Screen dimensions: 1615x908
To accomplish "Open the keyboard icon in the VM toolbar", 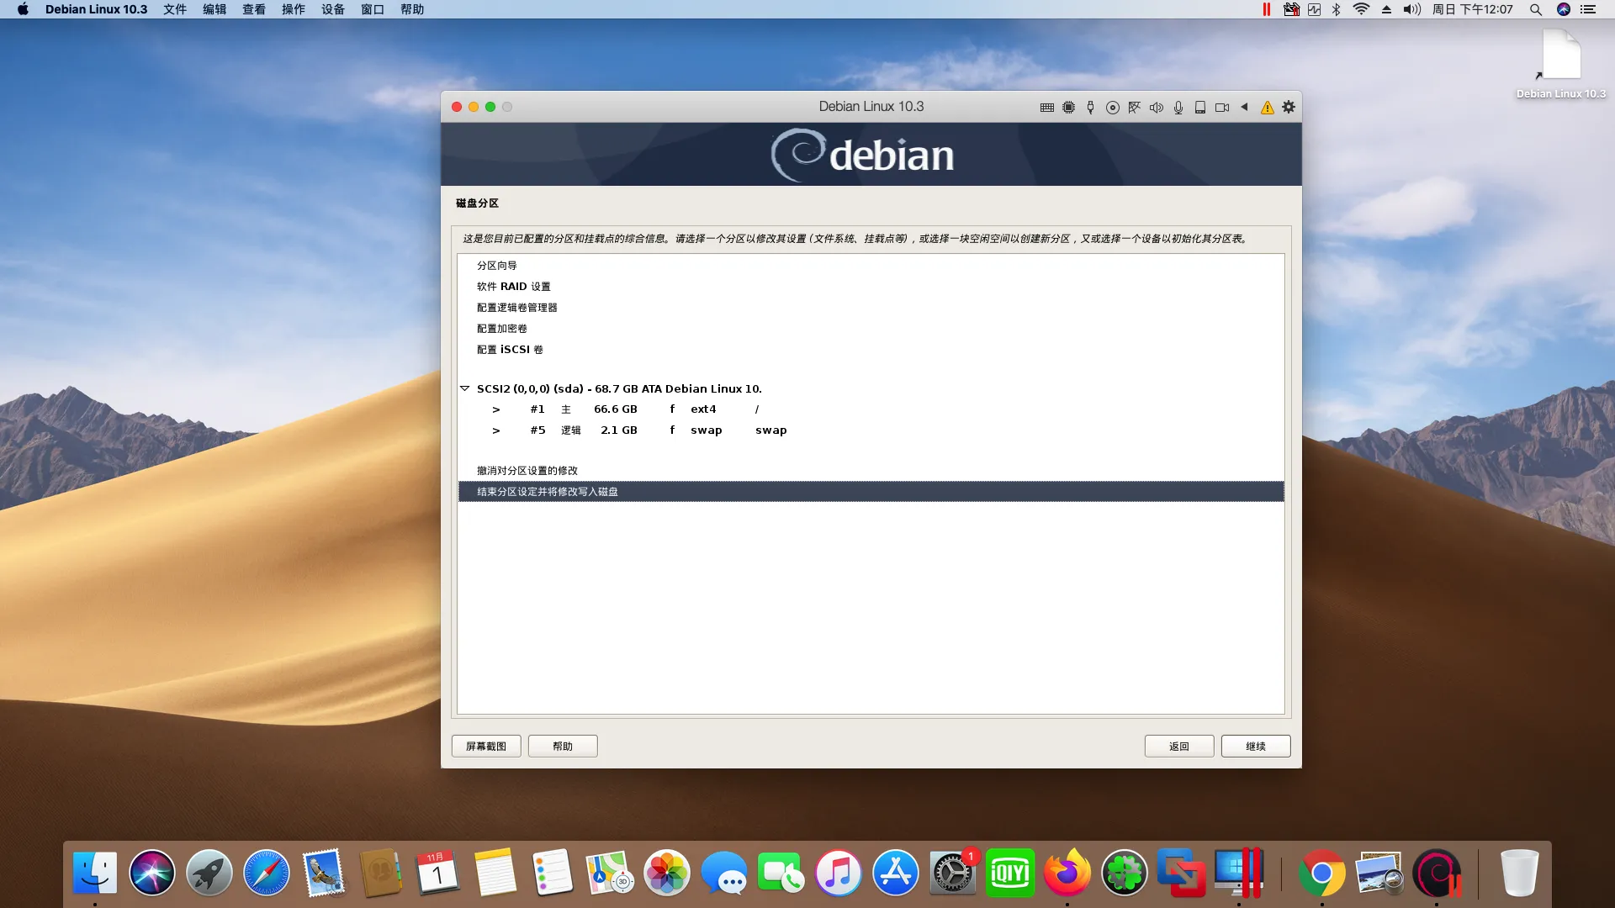I will coord(1046,108).
